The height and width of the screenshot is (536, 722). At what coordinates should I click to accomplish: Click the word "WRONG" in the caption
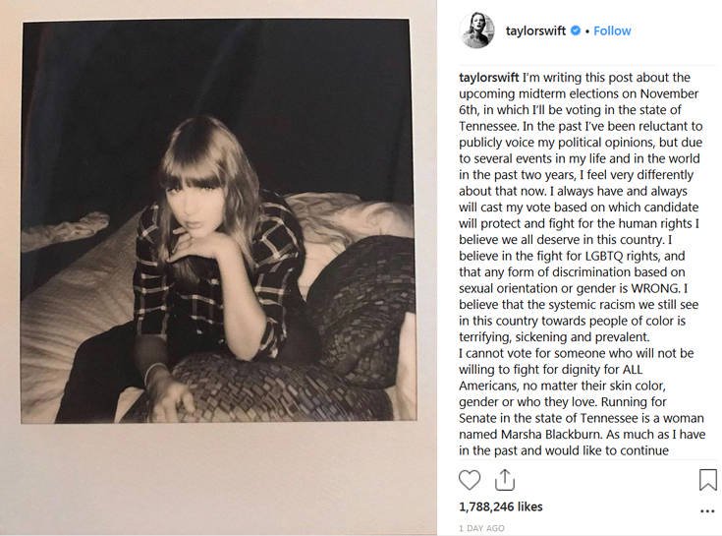click(x=649, y=286)
